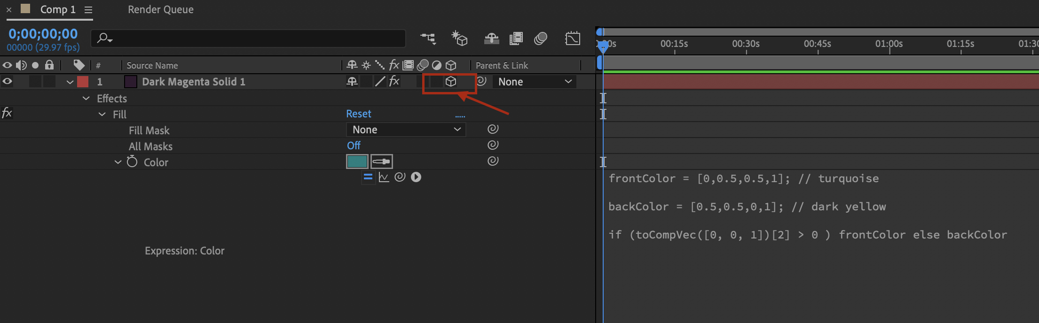Open the turquoise Fill Color swatch
Image resolution: width=1039 pixels, height=323 pixels.
pyautogui.click(x=357, y=161)
